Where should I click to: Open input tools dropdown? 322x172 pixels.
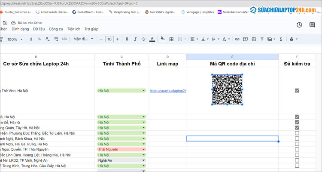pos(294,39)
